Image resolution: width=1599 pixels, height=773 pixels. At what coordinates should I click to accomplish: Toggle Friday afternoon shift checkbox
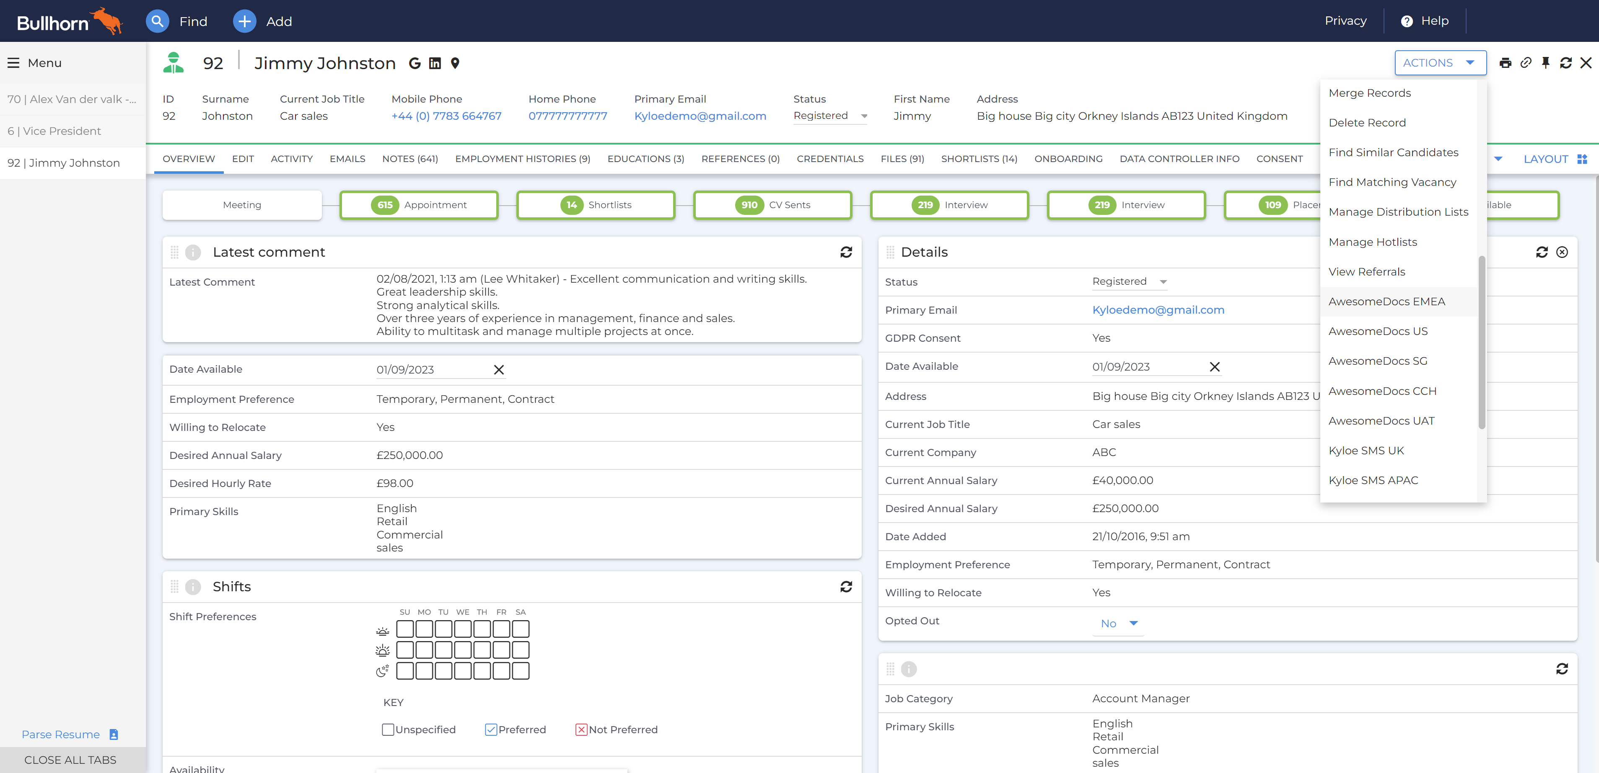coord(502,649)
